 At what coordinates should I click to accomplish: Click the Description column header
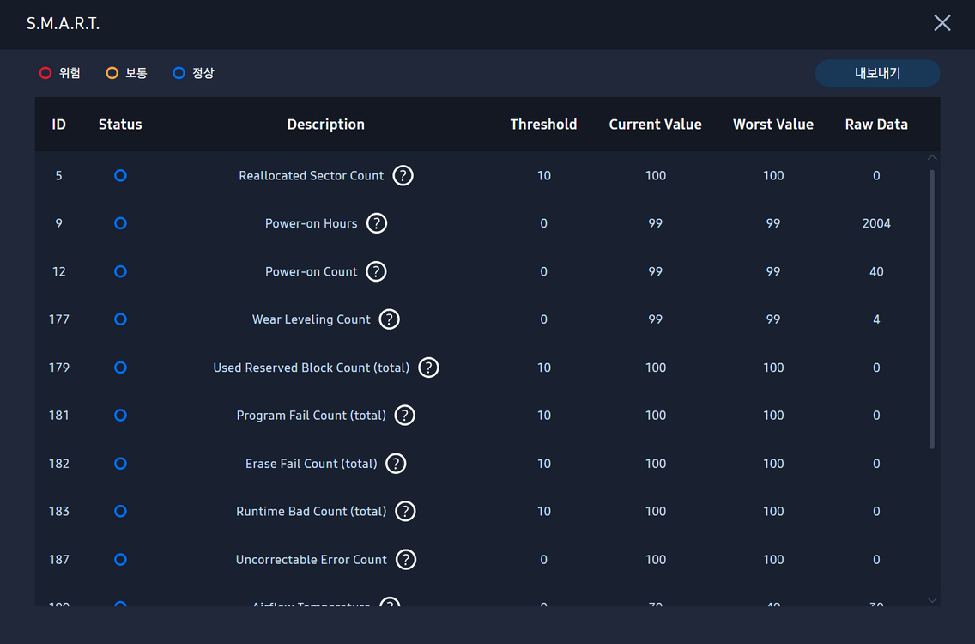(x=325, y=125)
